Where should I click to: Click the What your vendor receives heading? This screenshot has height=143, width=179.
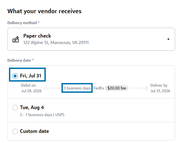click(44, 11)
